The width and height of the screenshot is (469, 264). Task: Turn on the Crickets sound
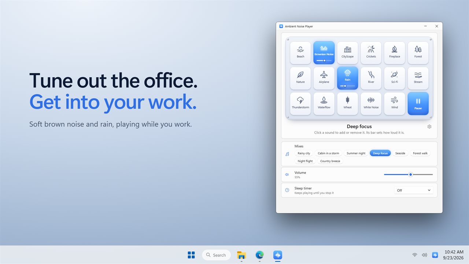coord(371,53)
